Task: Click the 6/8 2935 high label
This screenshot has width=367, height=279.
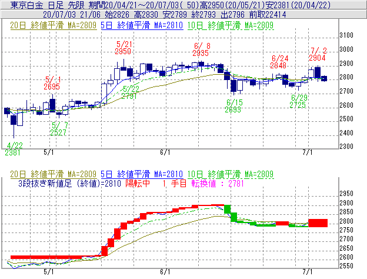Action: click(201, 49)
